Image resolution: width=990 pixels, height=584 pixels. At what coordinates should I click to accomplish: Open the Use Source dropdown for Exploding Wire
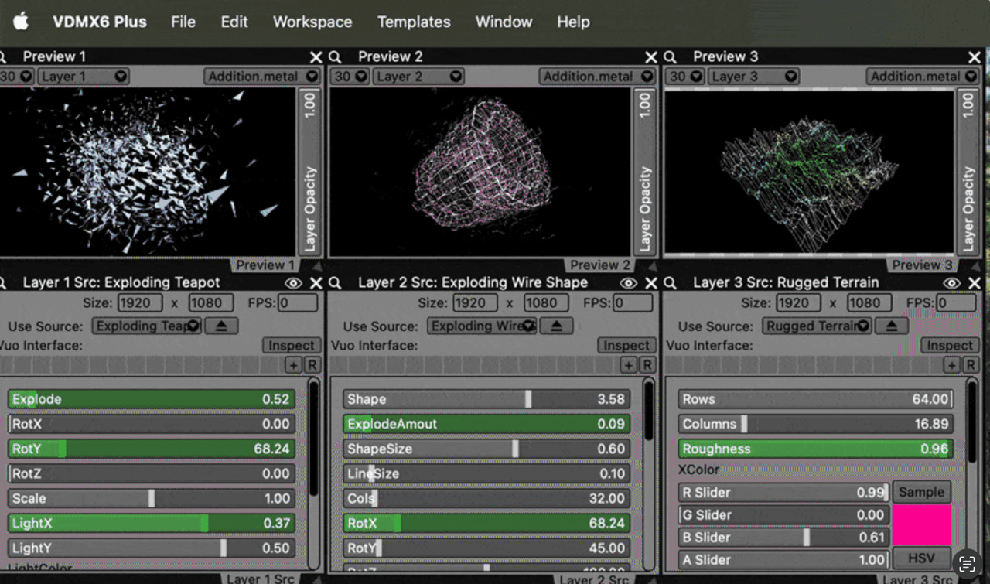(x=483, y=326)
